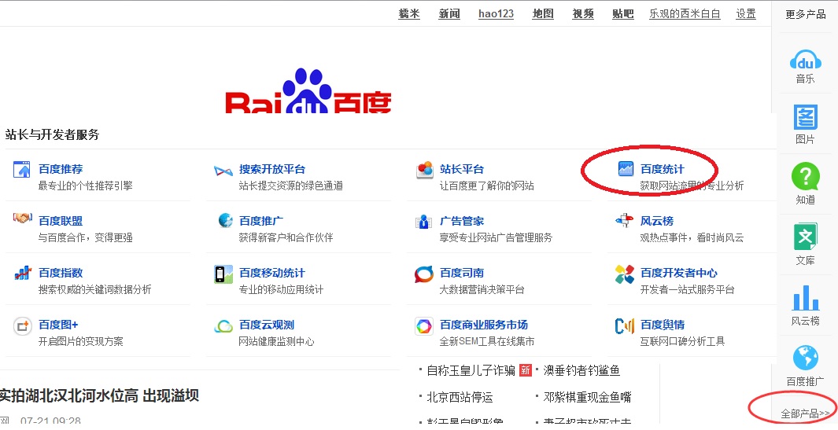The height and width of the screenshot is (430, 838).
Task: Open 搜索开放平台 title link
Action: pos(272,169)
